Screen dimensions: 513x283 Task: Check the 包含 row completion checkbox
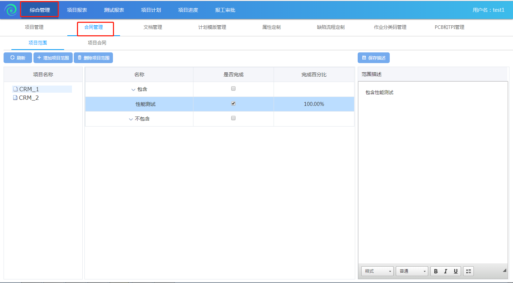(x=233, y=88)
